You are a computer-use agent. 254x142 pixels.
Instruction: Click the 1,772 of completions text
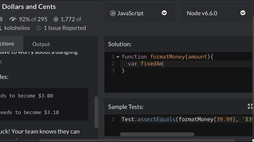click(71, 19)
